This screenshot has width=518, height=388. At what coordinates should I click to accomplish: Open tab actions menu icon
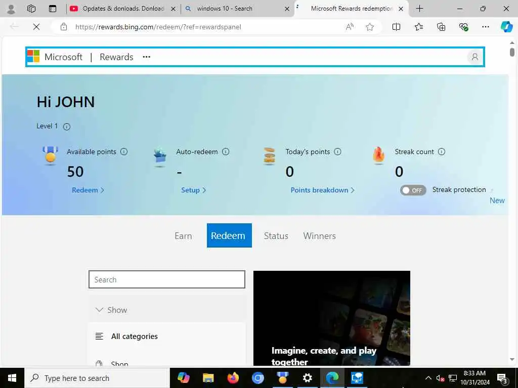[53, 9]
